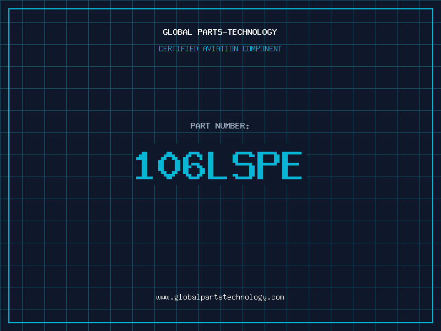
Task: Click the GLOBAL PARTS-TECHNOLOGY heading
Action: coord(220,32)
